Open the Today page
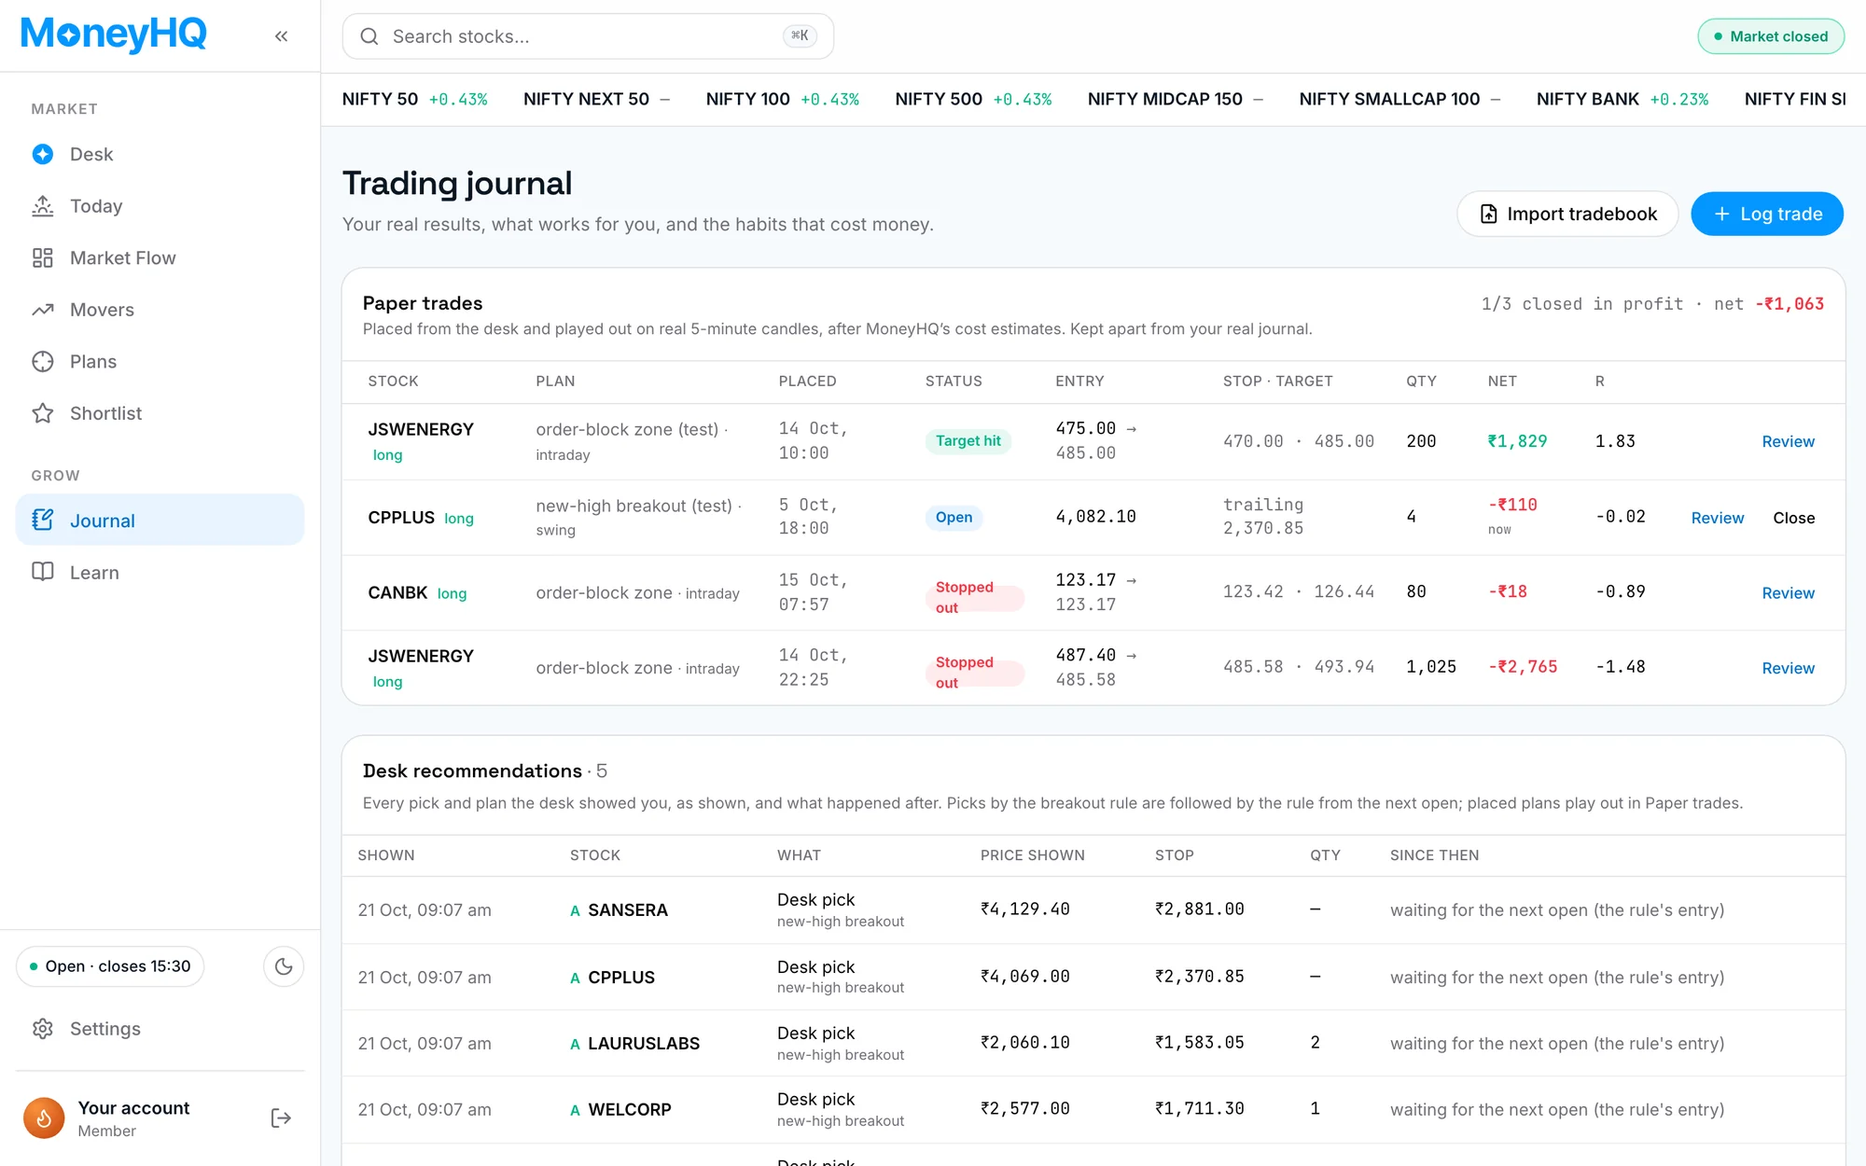 coord(160,206)
